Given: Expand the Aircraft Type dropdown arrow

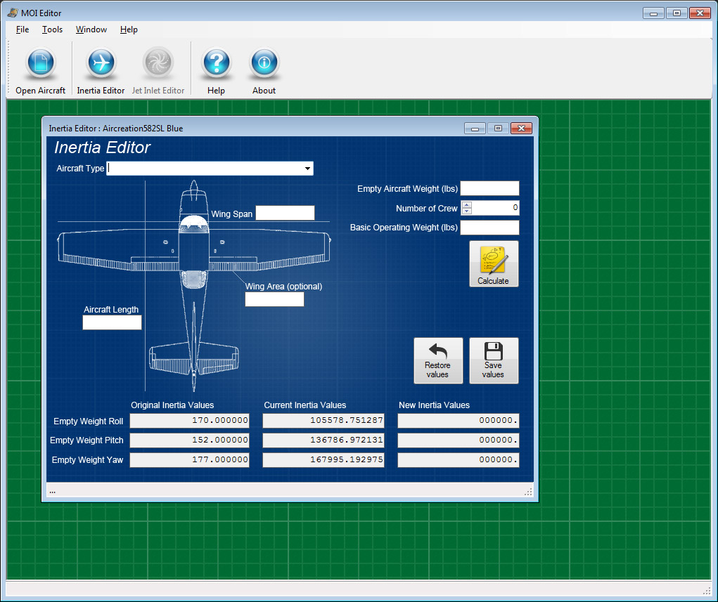Looking at the screenshot, I should [308, 169].
